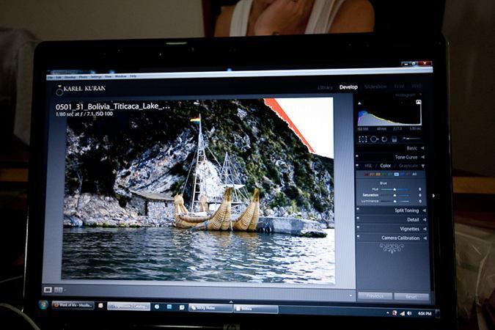Viewport: 495px width, 330px height.
Task: Select the Spot Removal tool
Action: coord(374,139)
